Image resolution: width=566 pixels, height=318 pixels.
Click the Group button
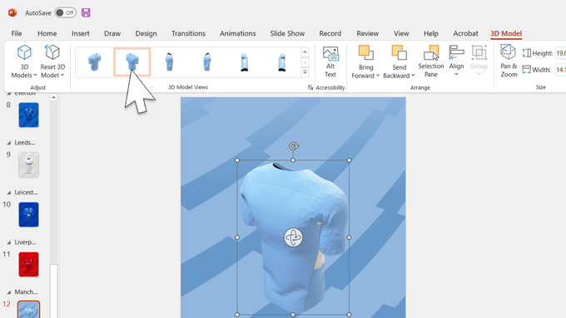tap(479, 61)
